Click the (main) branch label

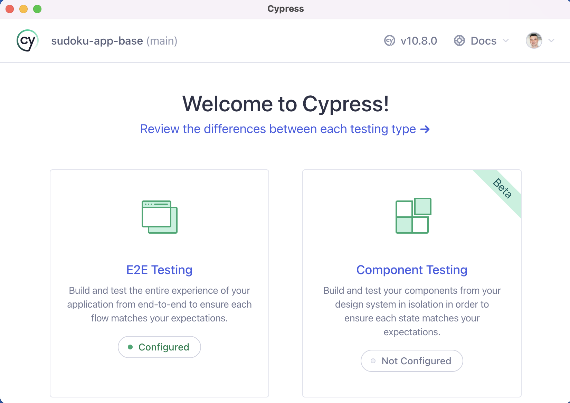(162, 41)
